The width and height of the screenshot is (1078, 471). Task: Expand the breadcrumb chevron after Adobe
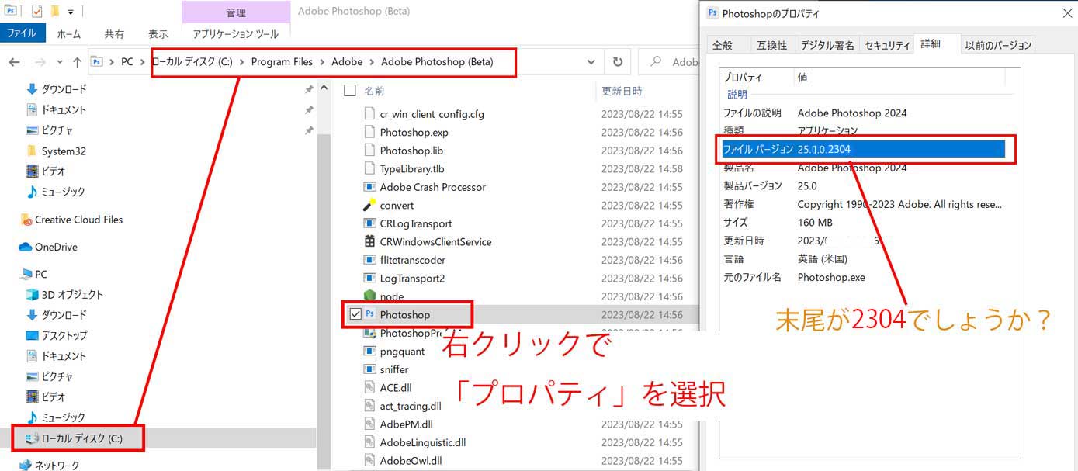tap(372, 61)
